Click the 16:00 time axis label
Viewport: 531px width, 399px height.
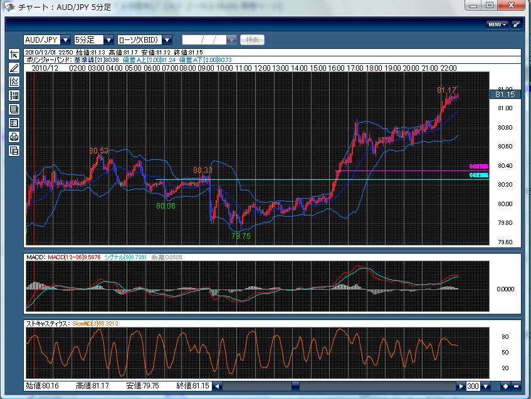coord(336,68)
